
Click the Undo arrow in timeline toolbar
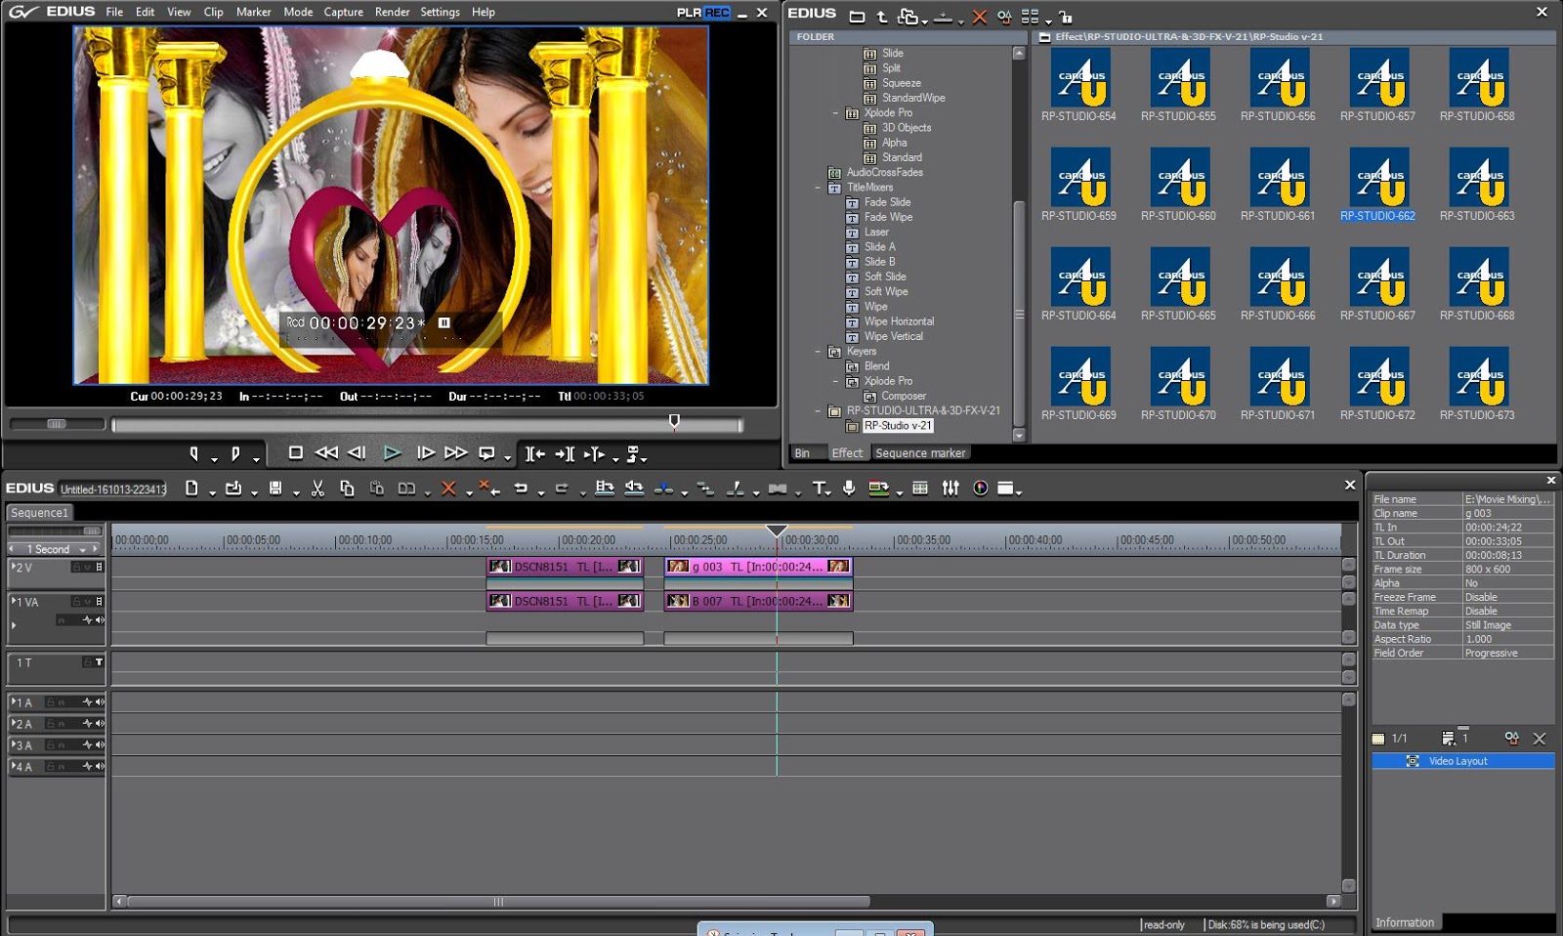pos(521,488)
